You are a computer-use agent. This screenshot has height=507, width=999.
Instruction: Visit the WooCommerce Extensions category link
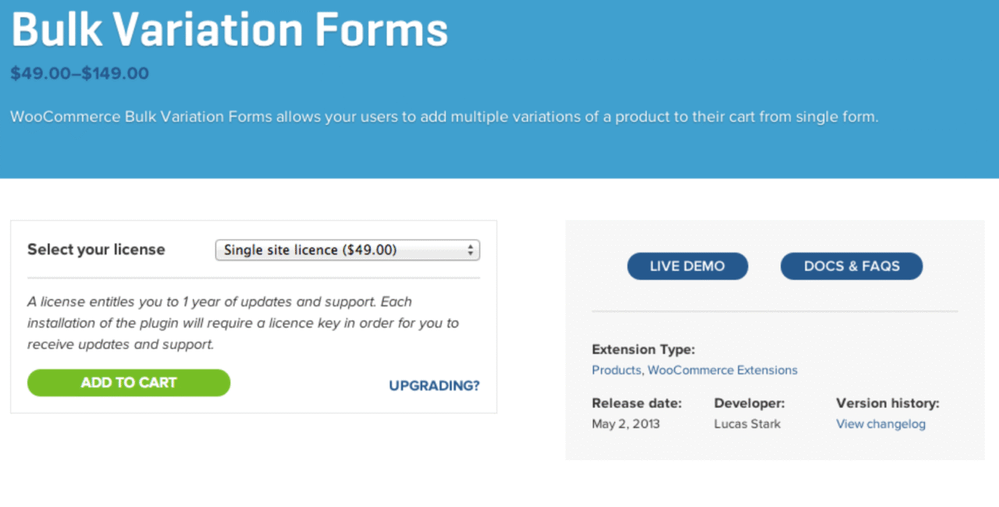point(723,370)
